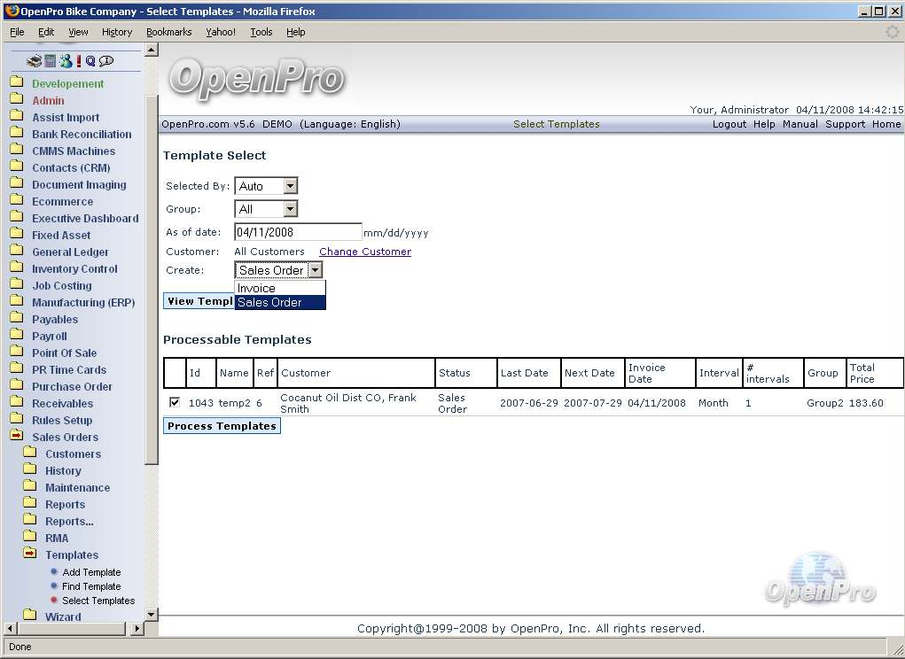Click the messenger people icon
The height and width of the screenshot is (659, 905).
point(66,61)
